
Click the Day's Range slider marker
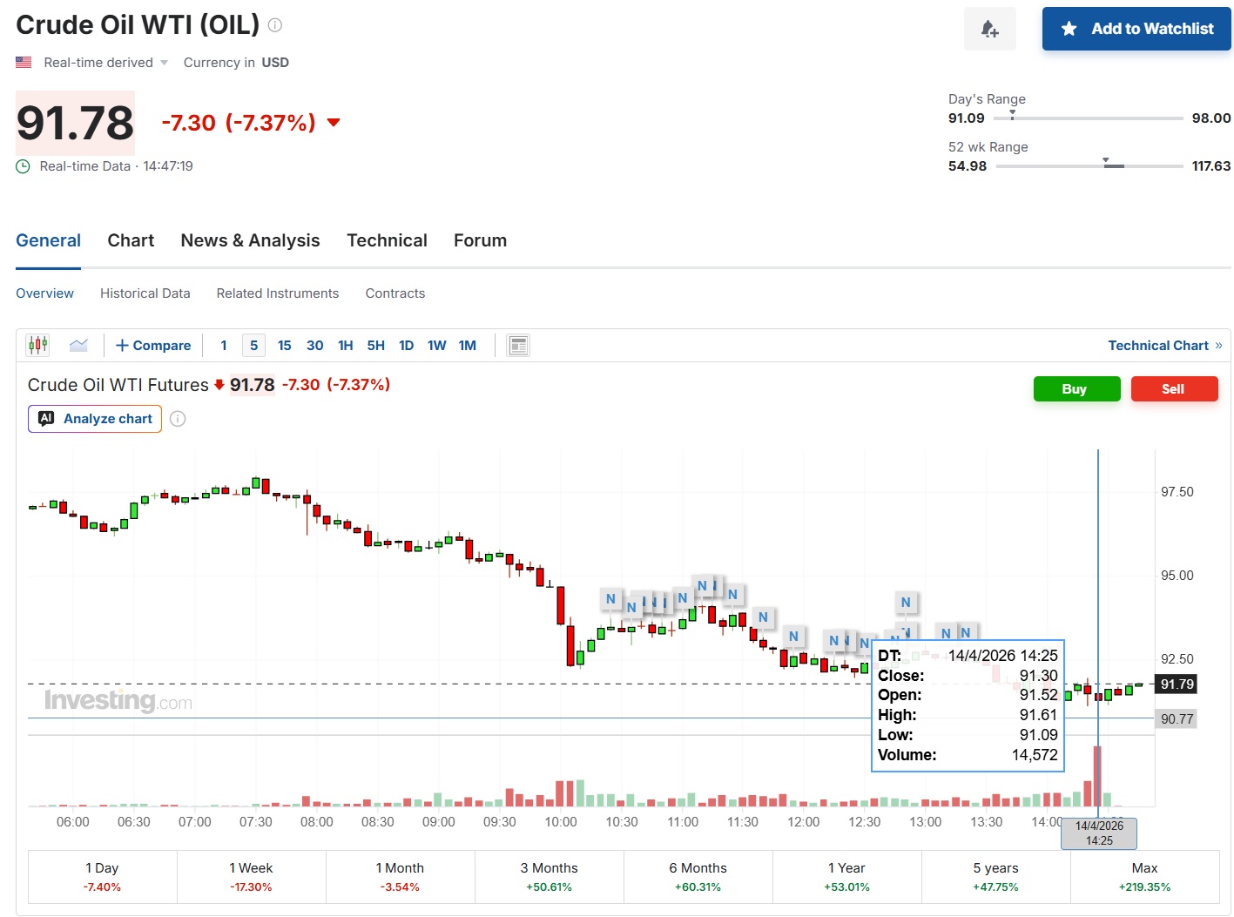point(1012,114)
